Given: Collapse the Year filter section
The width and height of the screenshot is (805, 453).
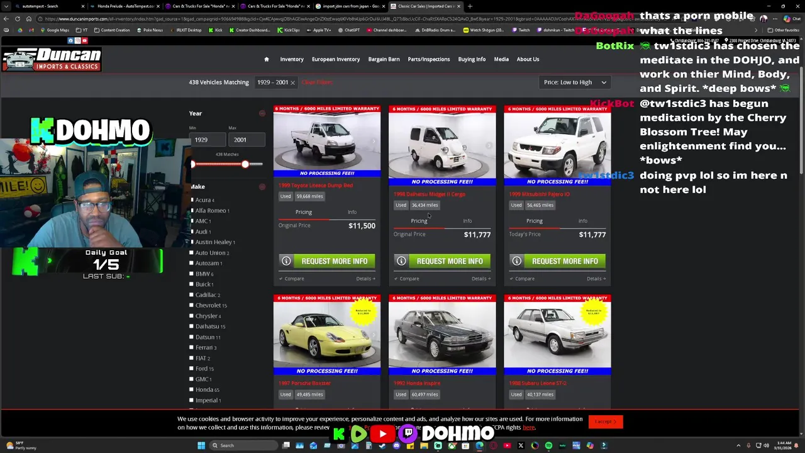Looking at the screenshot, I should coord(262,113).
